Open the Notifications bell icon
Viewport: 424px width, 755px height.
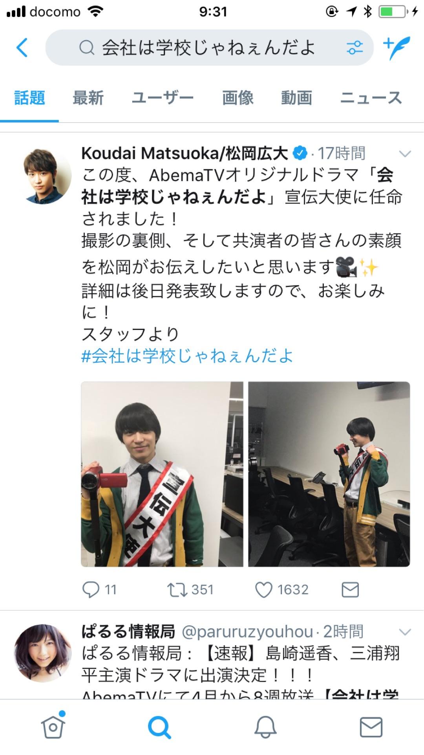(x=265, y=727)
